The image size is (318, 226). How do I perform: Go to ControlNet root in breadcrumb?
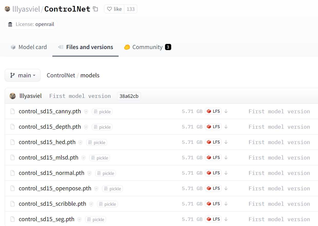point(61,75)
